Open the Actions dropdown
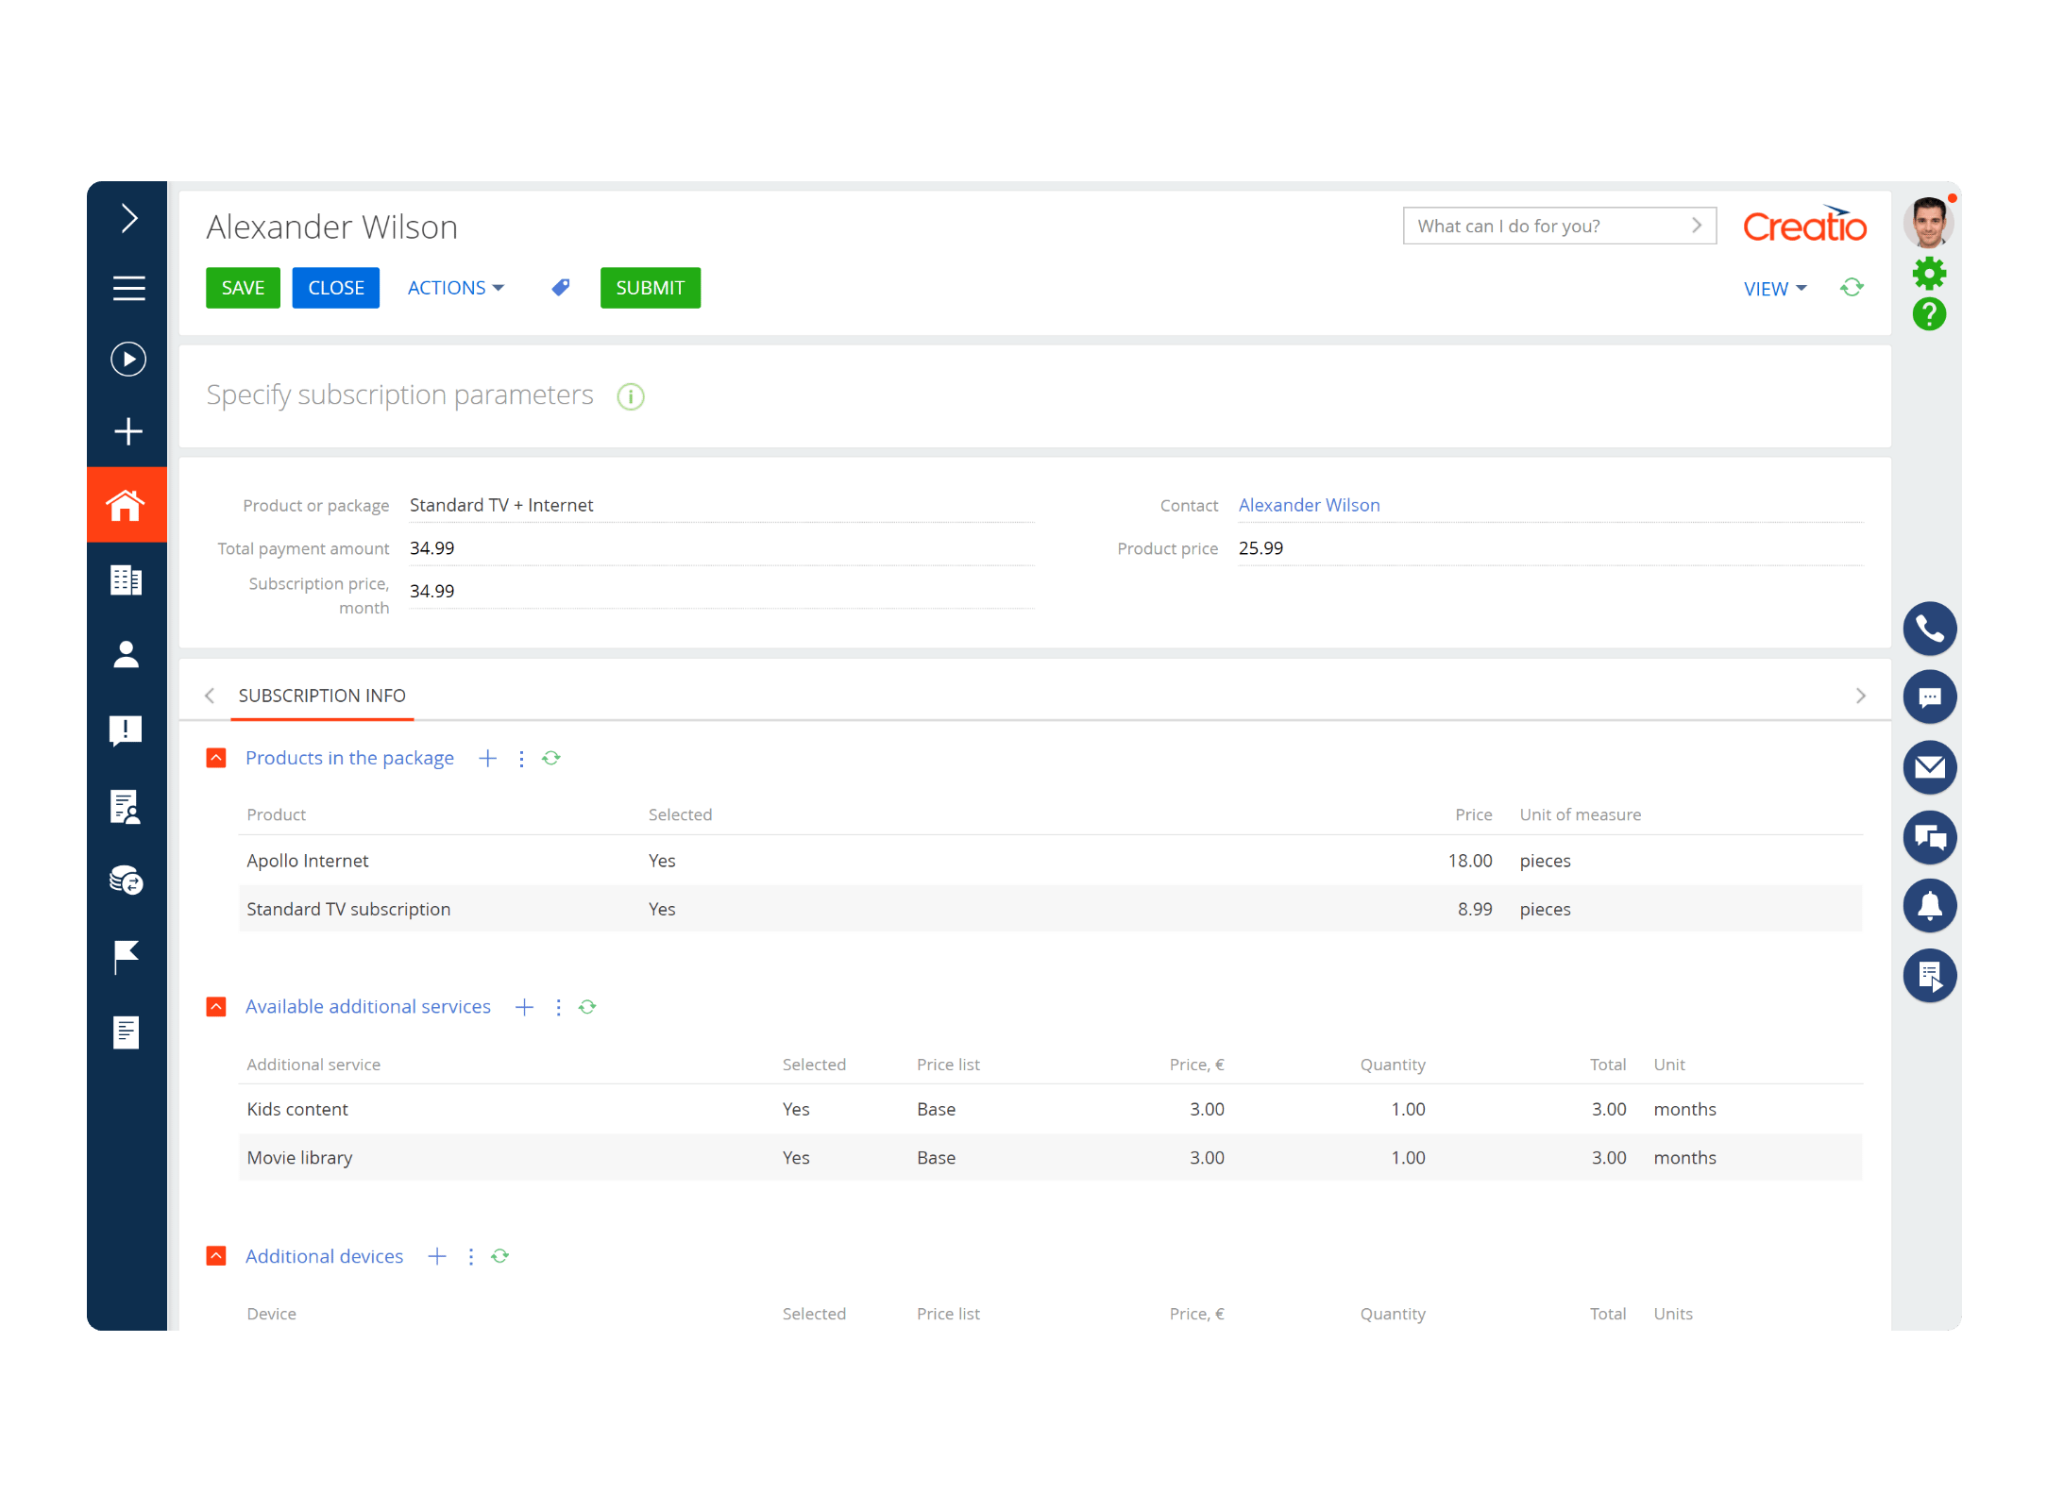Image resolution: width=2047 pixels, height=1510 pixels. (x=455, y=287)
